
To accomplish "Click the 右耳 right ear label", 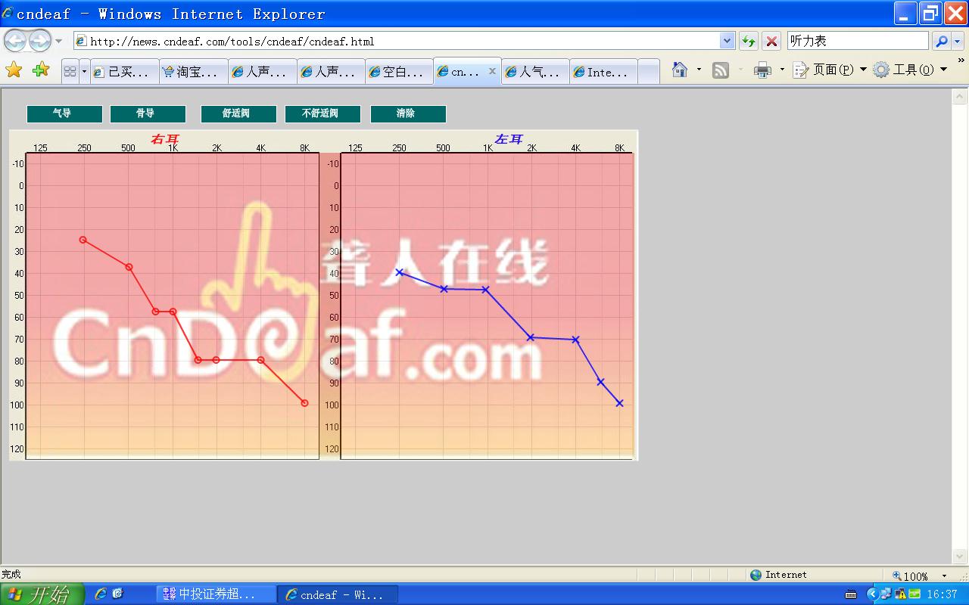I will [x=165, y=139].
